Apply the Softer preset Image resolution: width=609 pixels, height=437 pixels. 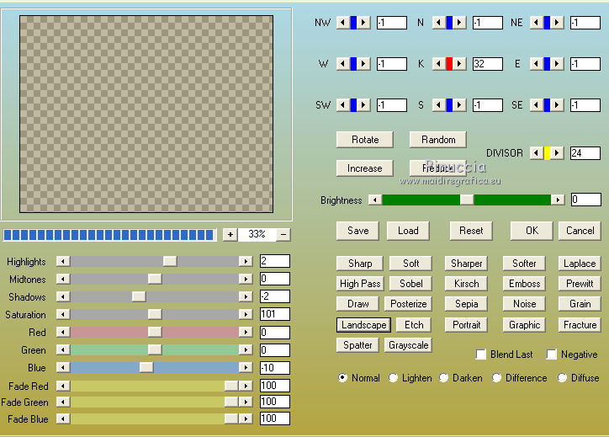524,264
